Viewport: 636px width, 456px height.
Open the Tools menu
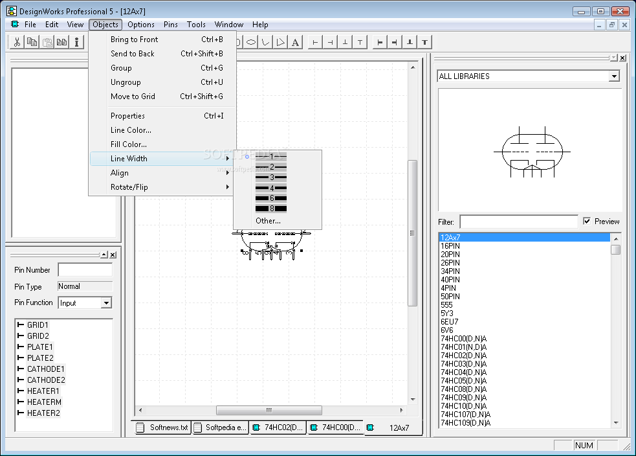coord(196,25)
